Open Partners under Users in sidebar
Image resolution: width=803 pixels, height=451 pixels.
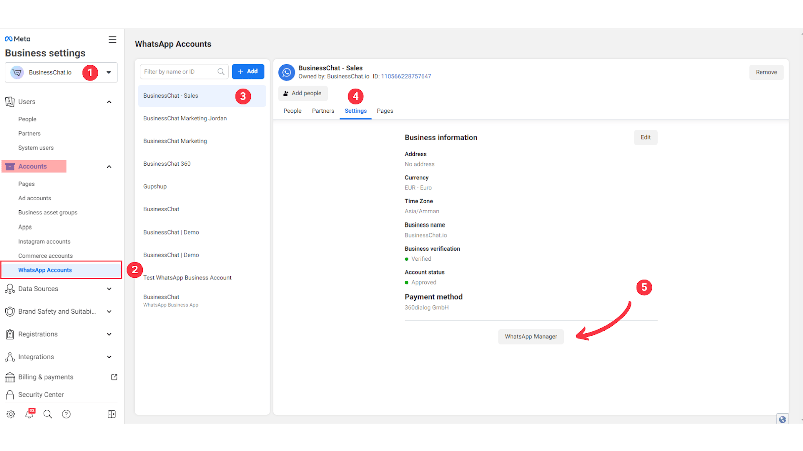[29, 134]
